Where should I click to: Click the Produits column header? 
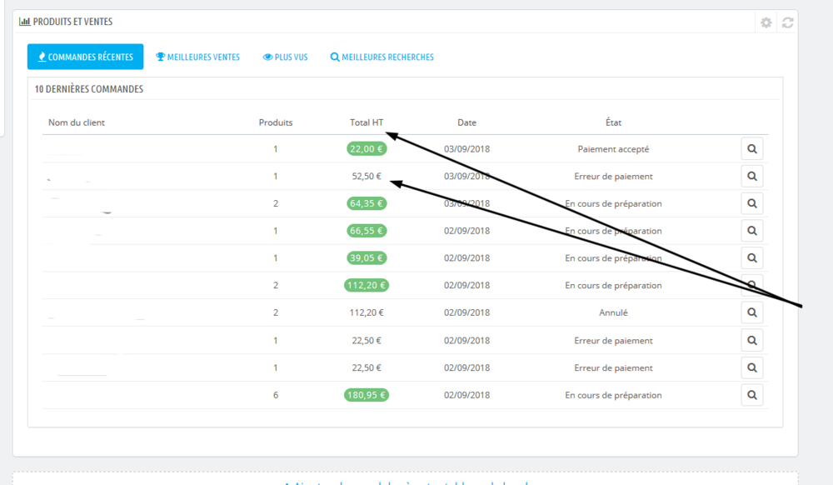(276, 122)
